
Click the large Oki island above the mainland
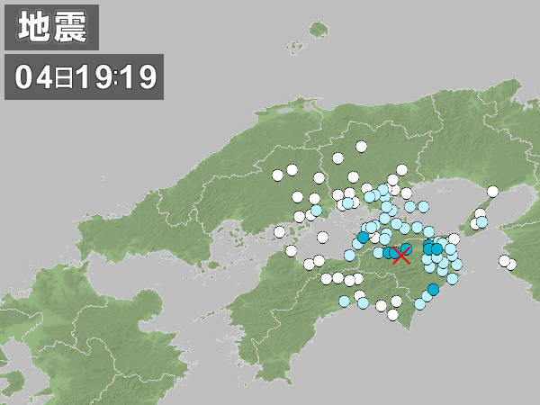click(x=319, y=31)
